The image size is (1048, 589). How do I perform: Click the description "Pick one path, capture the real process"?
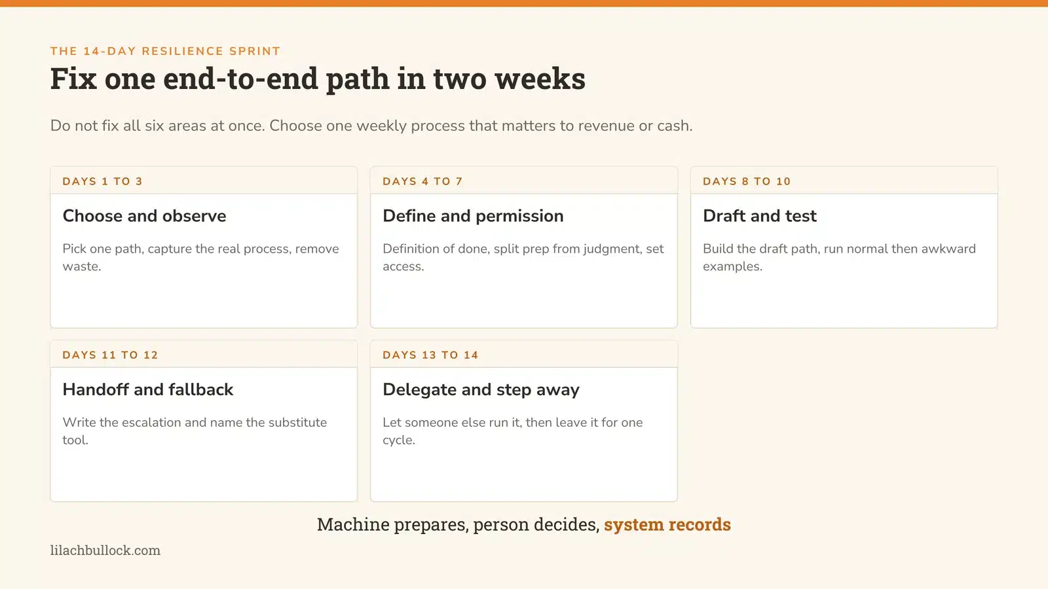[x=200, y=257]
